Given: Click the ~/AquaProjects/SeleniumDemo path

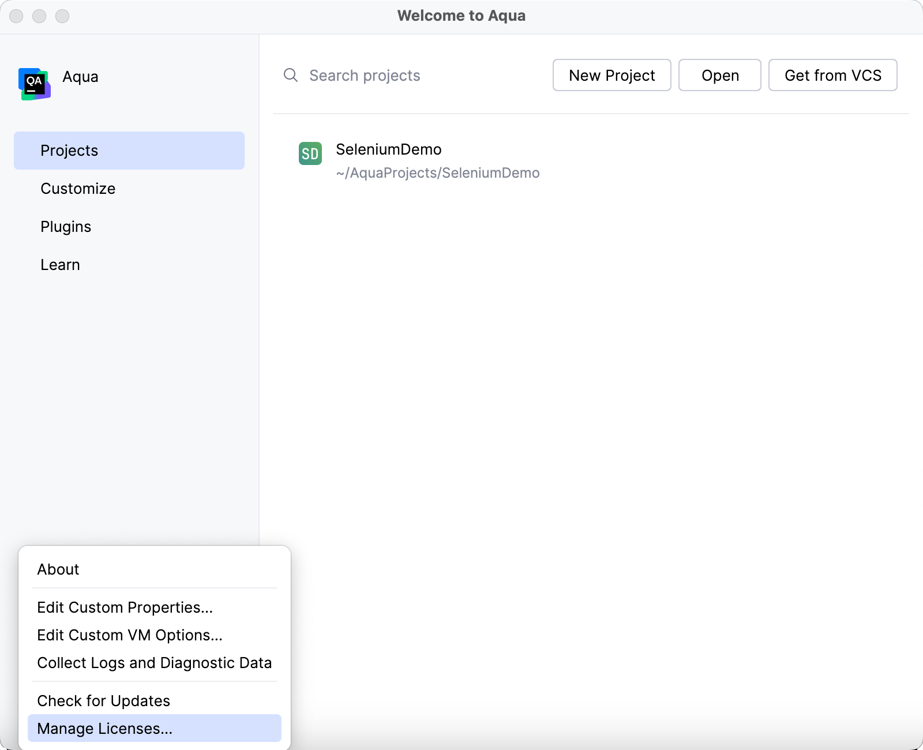Looking at the screenshot, I should (438, 173).
